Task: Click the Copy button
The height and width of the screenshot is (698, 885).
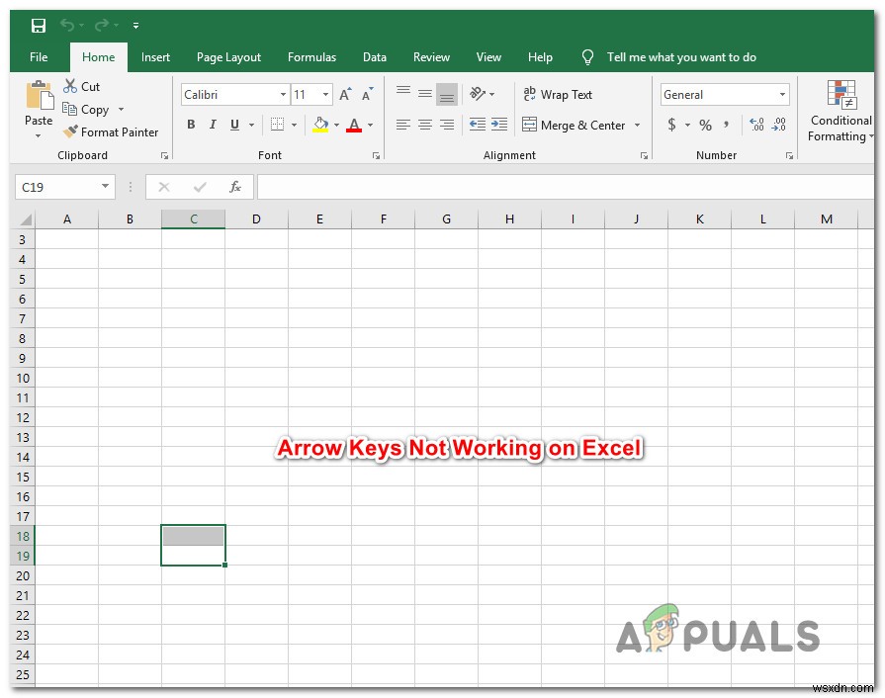Action: (x=86, y=110)
